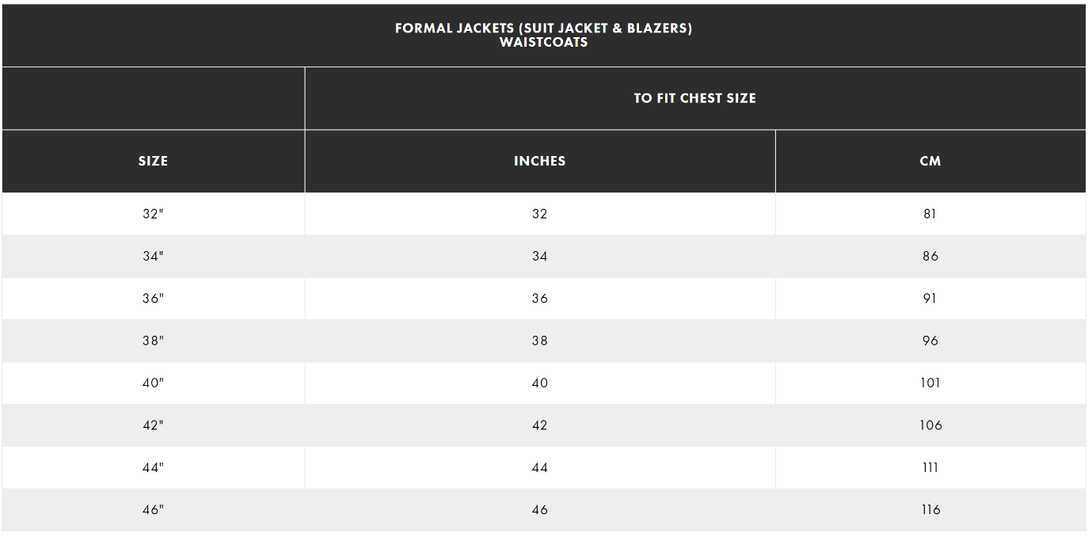
Task: Select the 34" size row label
Action: [153, 257]
